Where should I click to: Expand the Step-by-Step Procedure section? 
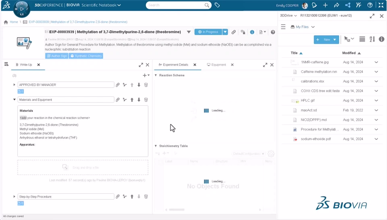pyautogui.click(x=15, y=197)
